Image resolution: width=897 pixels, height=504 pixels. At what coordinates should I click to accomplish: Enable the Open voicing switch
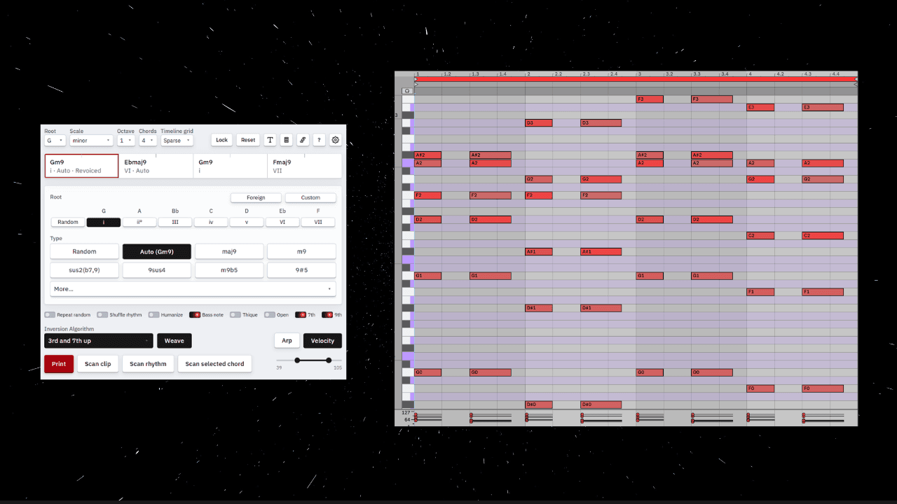269,315
